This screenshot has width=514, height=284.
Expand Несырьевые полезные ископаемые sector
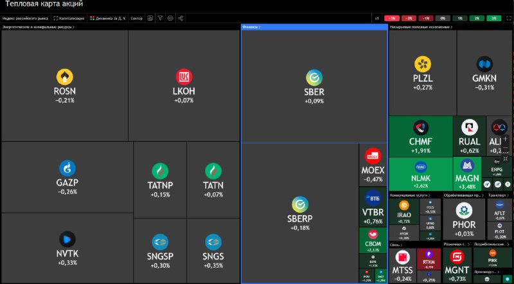click(421, 27)
